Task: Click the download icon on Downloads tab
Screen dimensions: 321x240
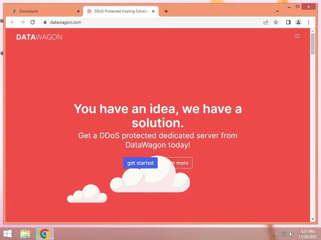Action: click(x=14, y=11)
